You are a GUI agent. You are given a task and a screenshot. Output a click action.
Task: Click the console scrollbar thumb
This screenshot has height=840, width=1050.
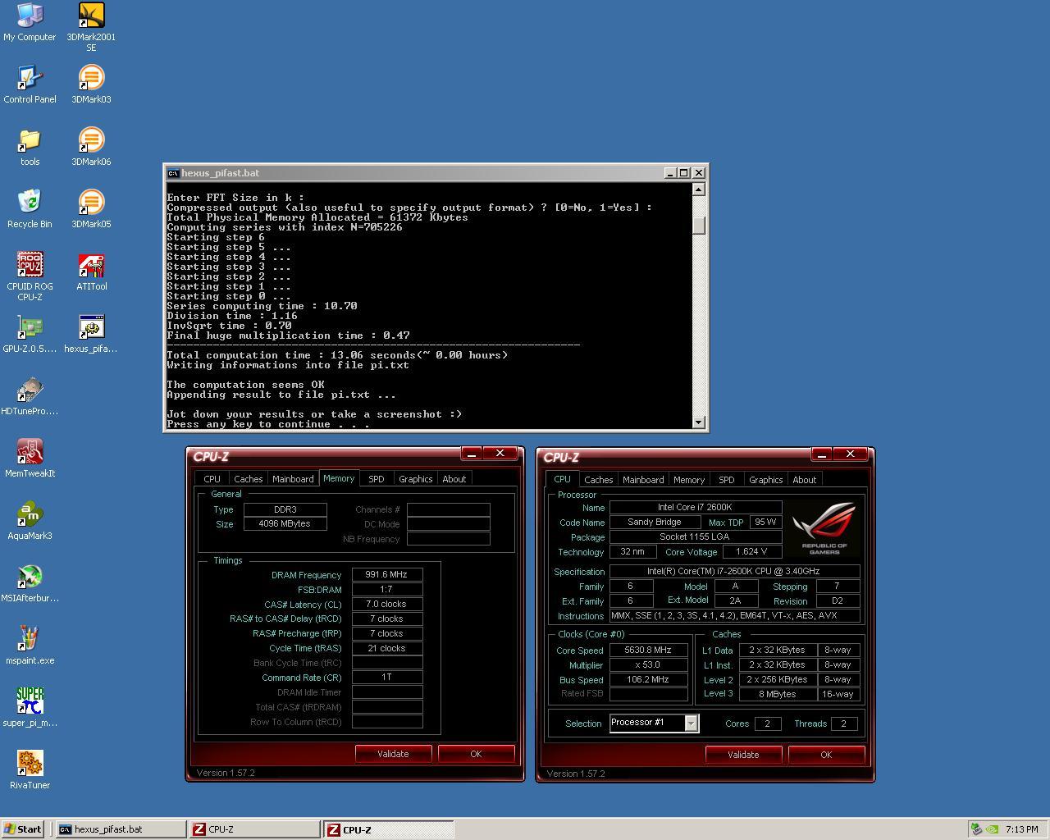pos(698,225)
